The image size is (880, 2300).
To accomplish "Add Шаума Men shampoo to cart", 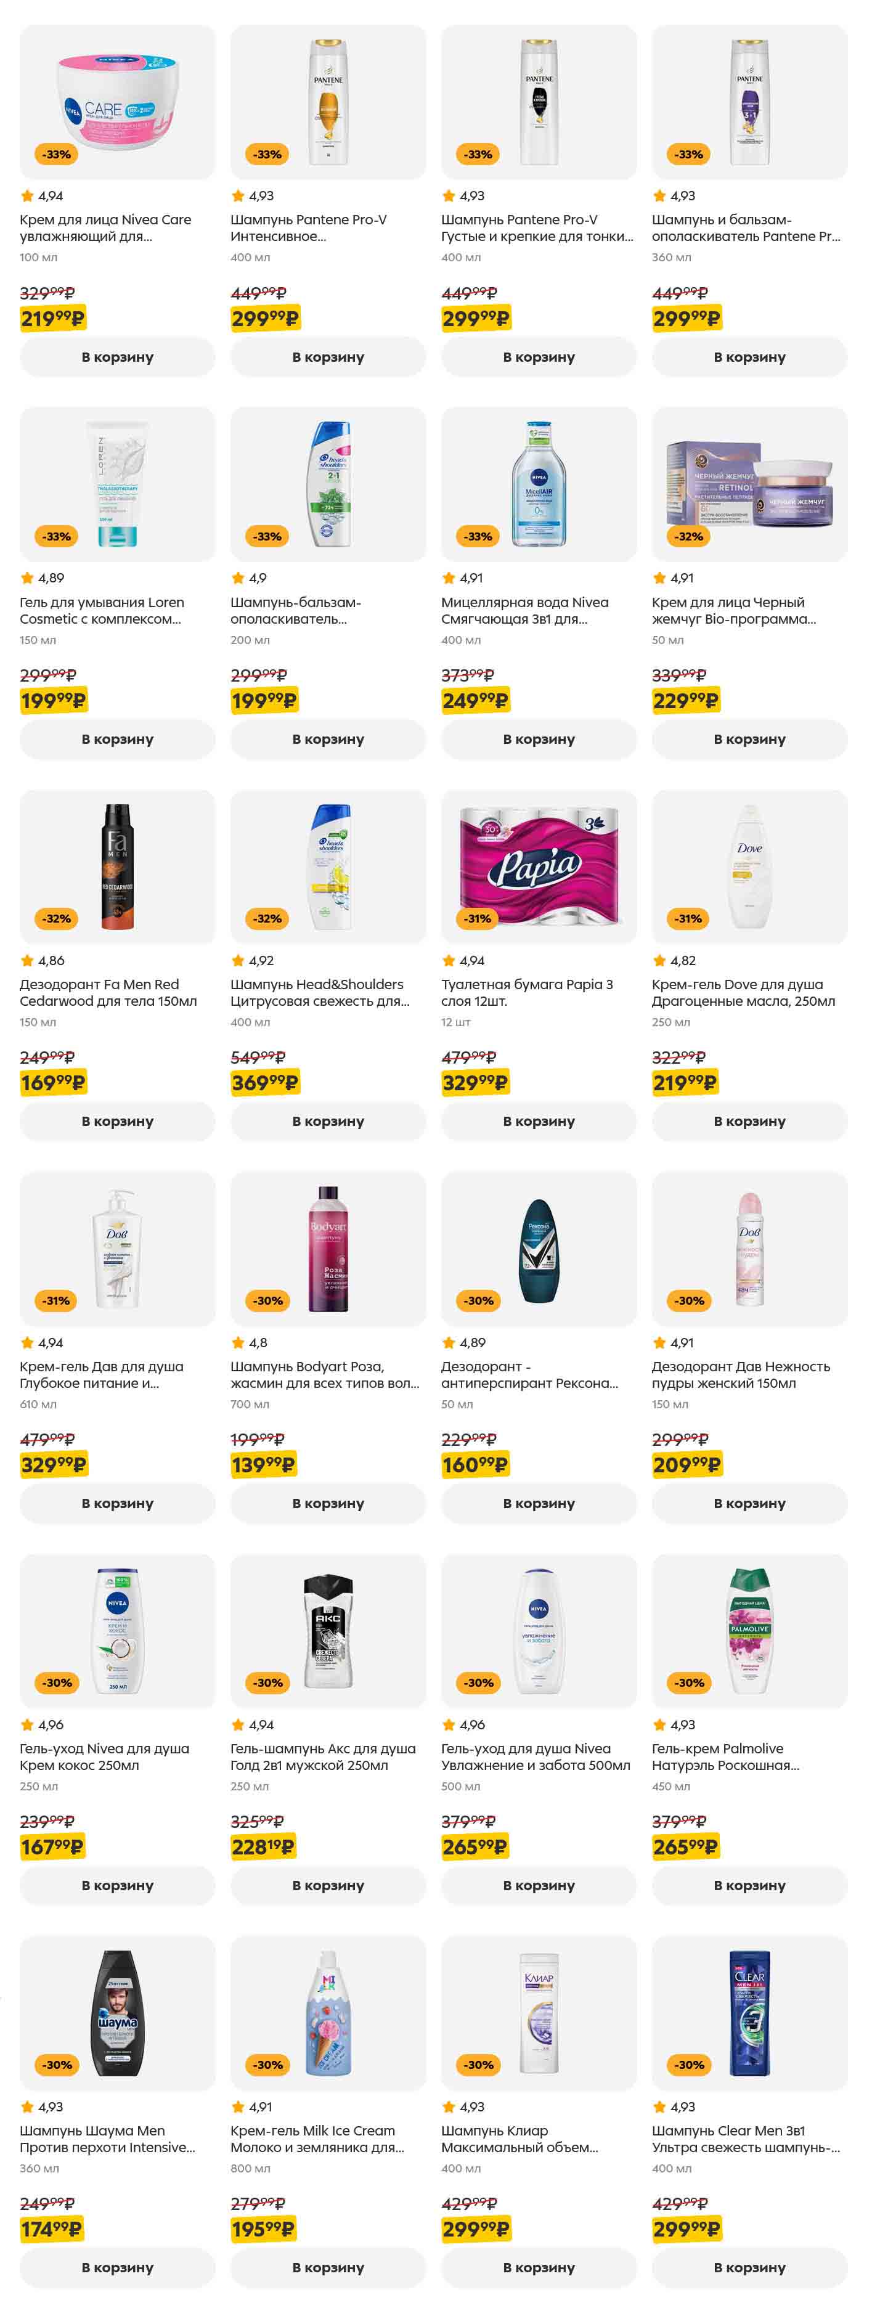I will coord(117,2268).
